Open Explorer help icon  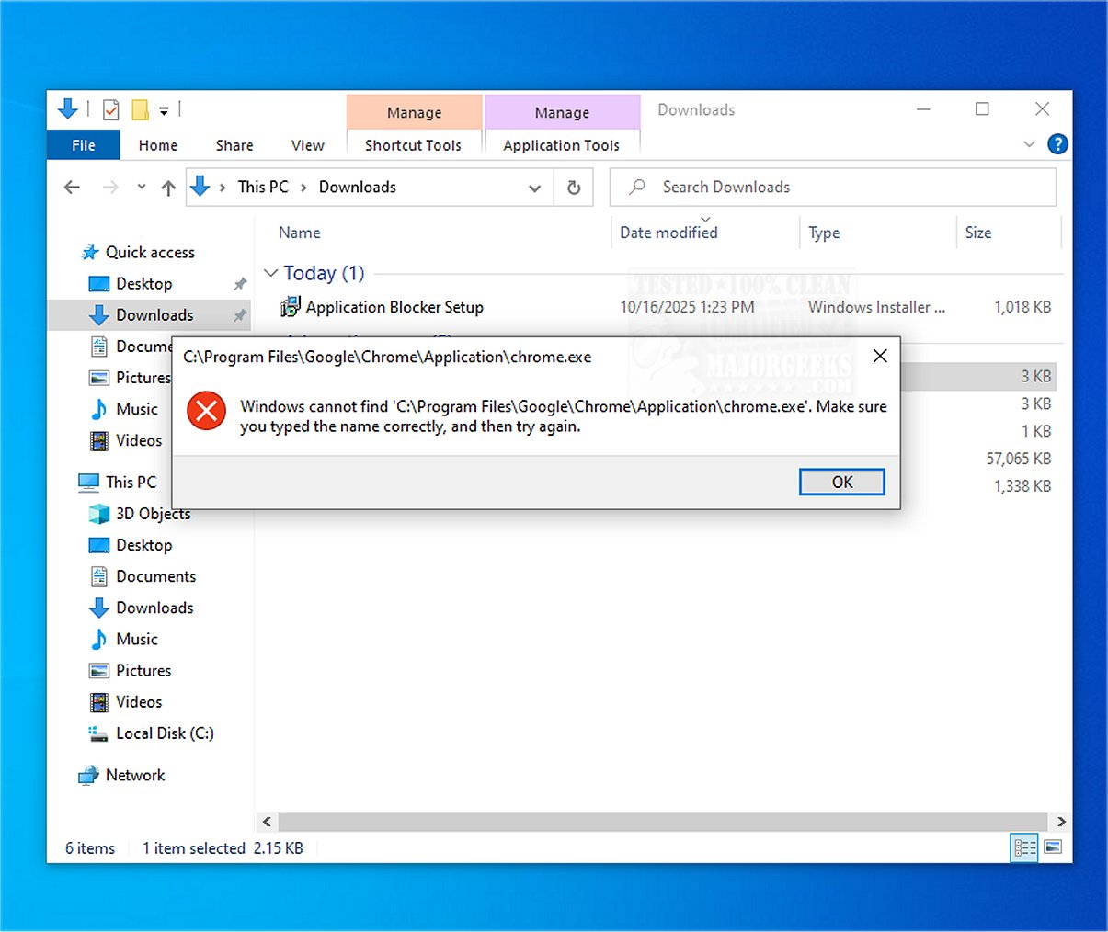point(1058,144)
